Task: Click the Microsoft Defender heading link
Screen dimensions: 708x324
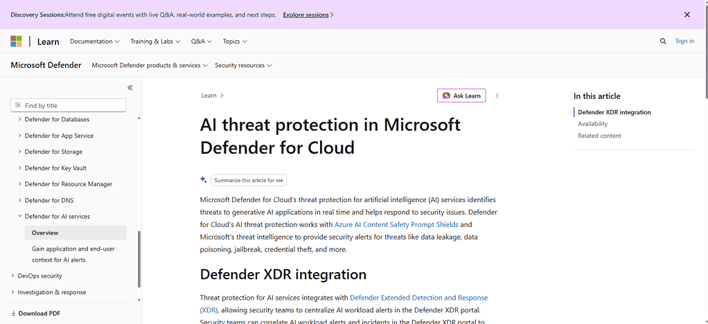Action: pos(46,65)
